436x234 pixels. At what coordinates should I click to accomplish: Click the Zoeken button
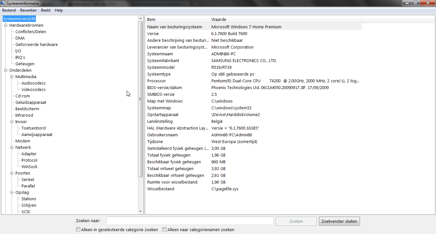pos(296,221)
